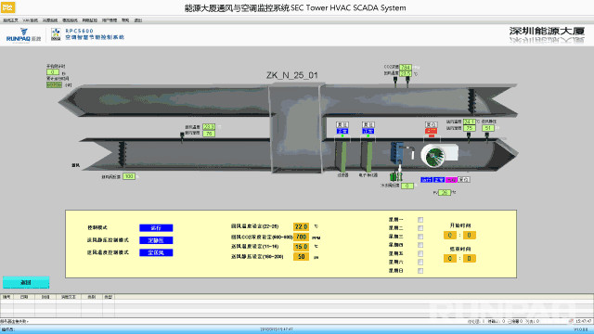
Task: Change the 送风温度控制模式 blue selector
Action: 156,252
